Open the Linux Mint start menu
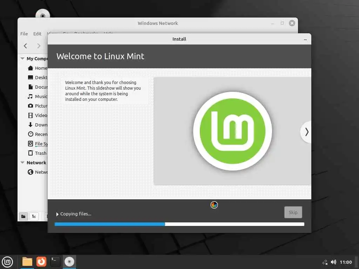The height and width of the screenshot is (269, 359). [x=7, y=262]
